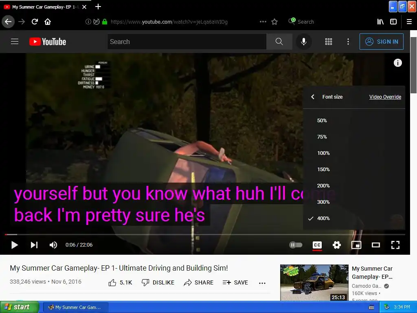Switch to miniplayer mode

point(356,245)
